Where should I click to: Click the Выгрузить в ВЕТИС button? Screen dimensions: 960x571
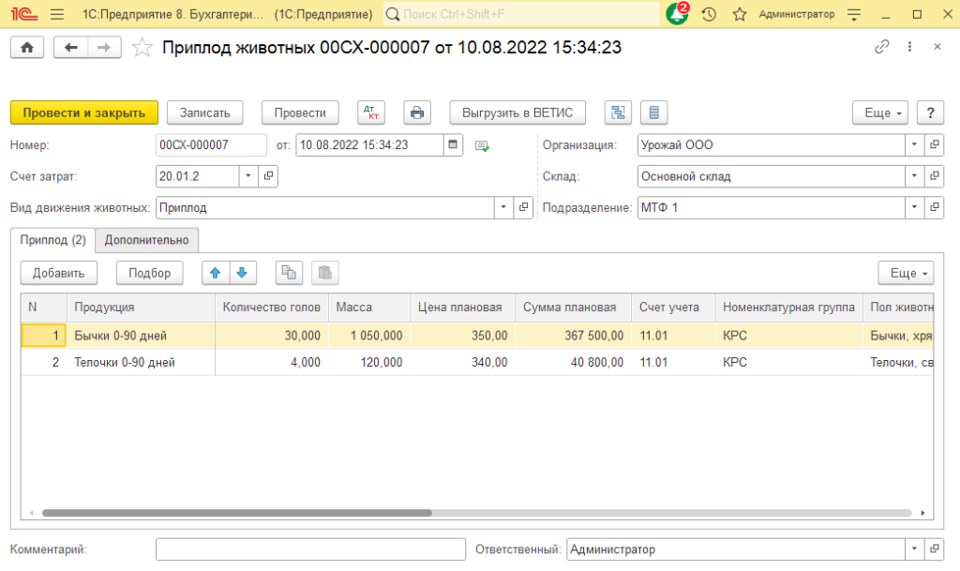tap(517, 113)
